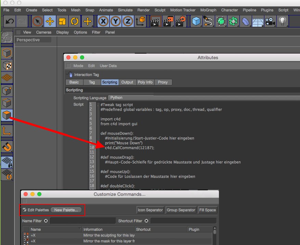The height and width of the screenshot is (245, 300).
Task: Open Scripting Language Python dropdown
Action: (204, 98)
